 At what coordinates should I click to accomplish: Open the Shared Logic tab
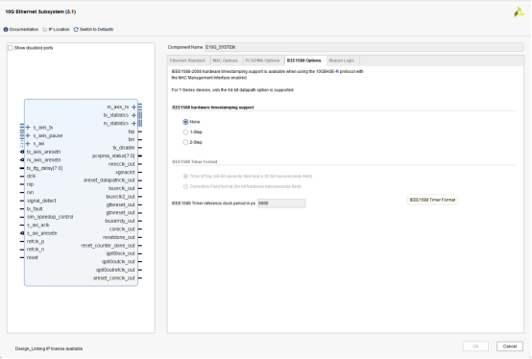pyautogui.click(x=341, y=60)
